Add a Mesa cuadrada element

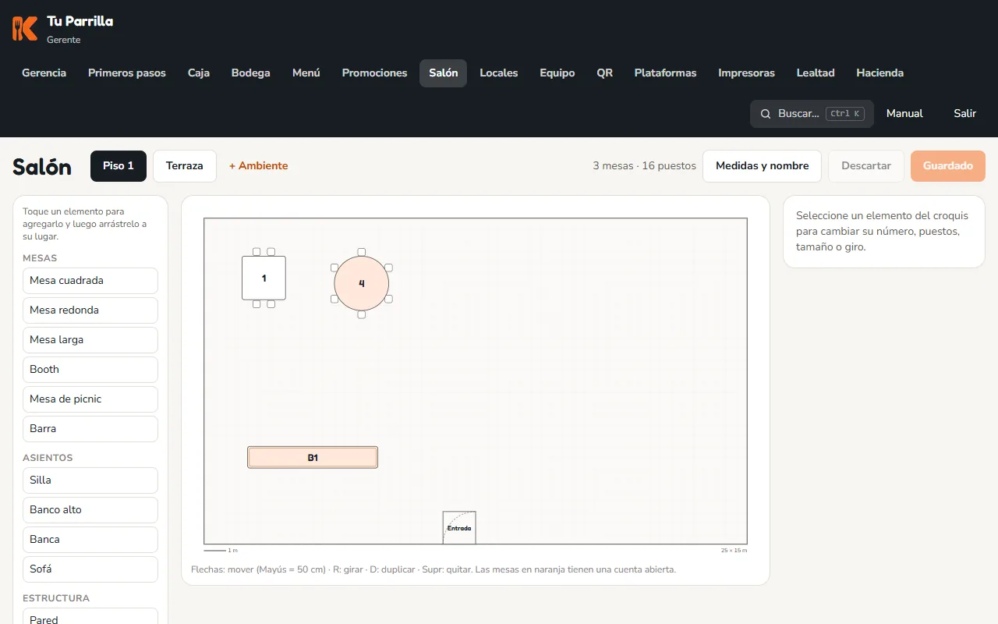pos(90,281)
